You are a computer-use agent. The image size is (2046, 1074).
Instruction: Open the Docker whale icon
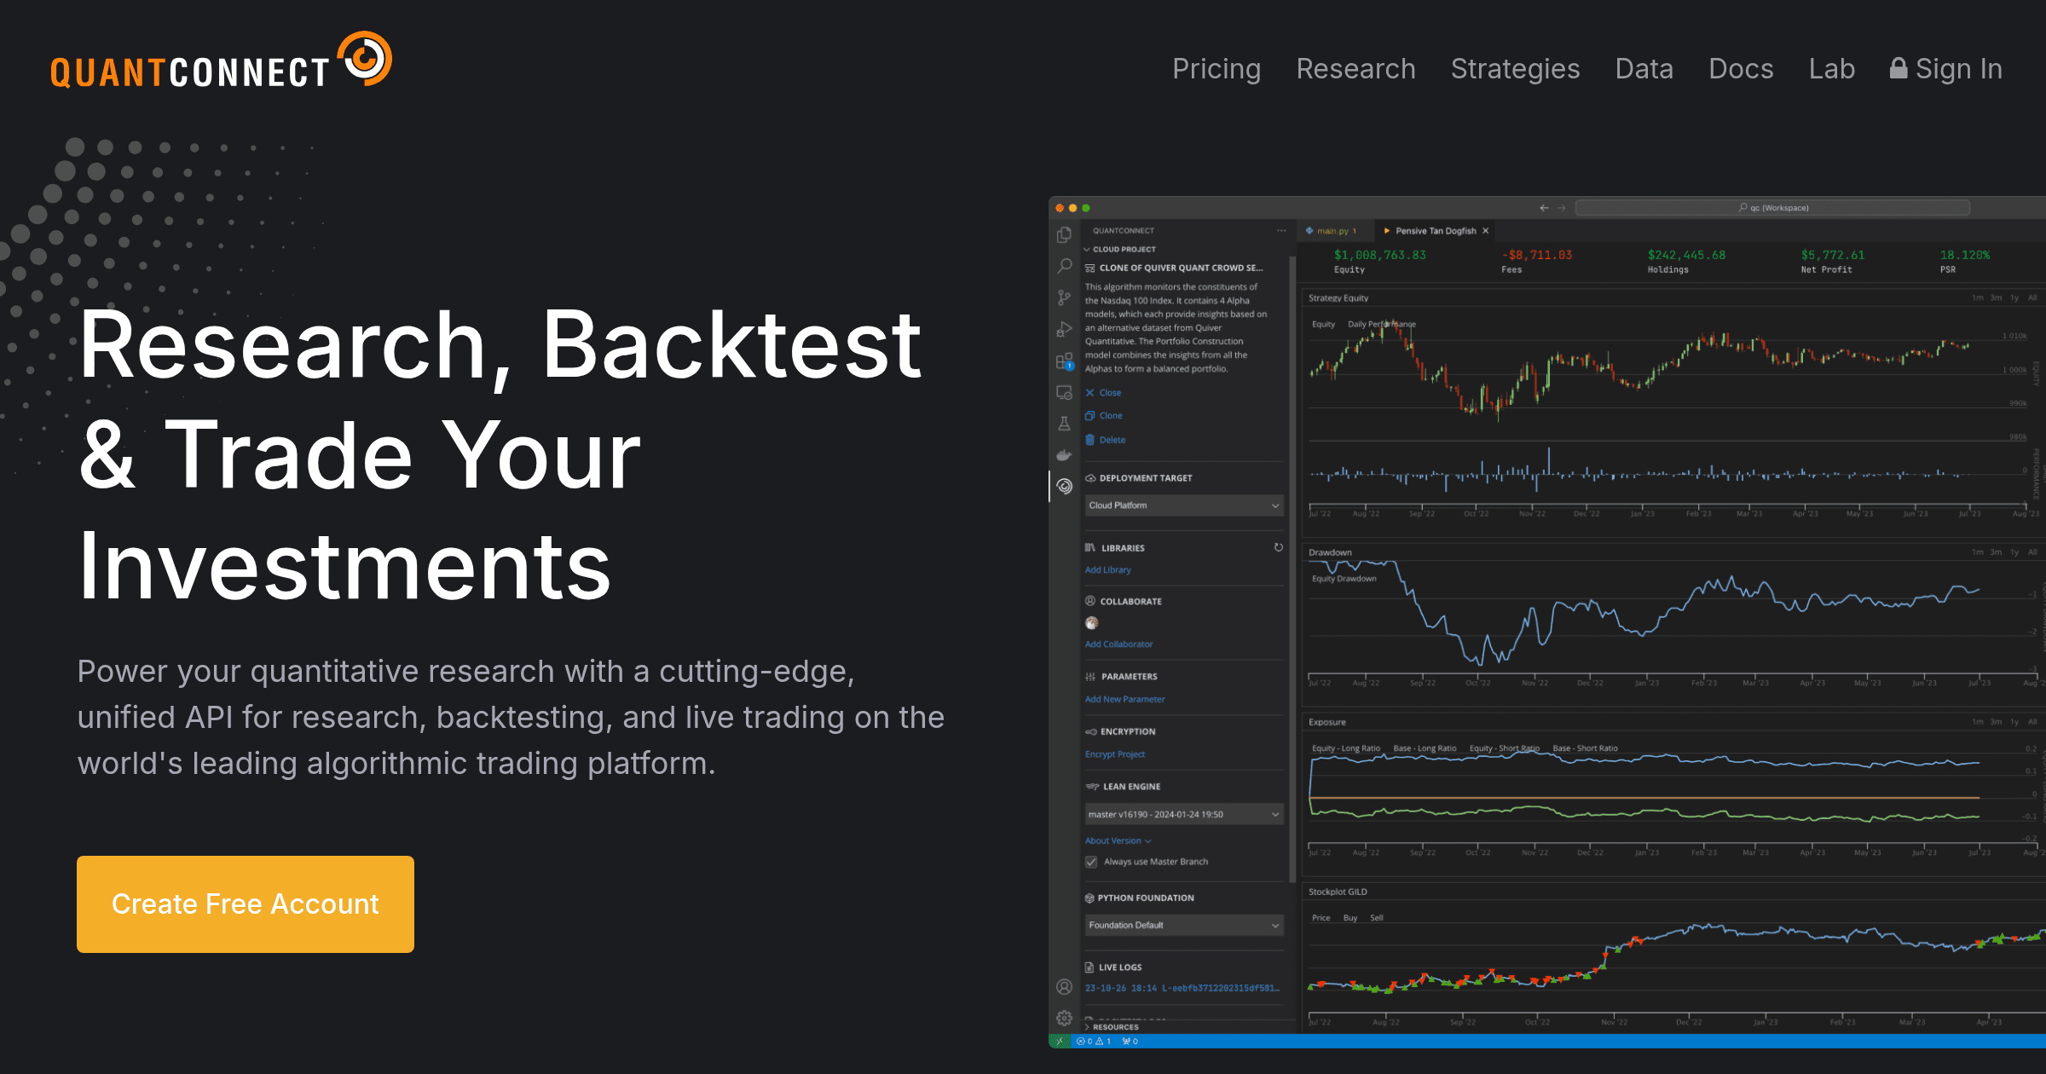pos(1064,454)
